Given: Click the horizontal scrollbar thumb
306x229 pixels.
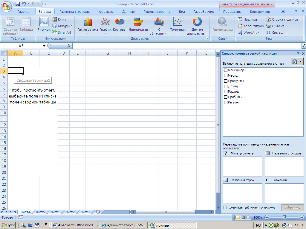Looking at the screenshot, I should 166,212.
